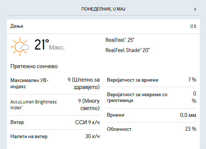Viewport: 206px width, 149px height.
Task: Click the brightness value 9 (Многу светло)
Action: [x=89, y=105]
